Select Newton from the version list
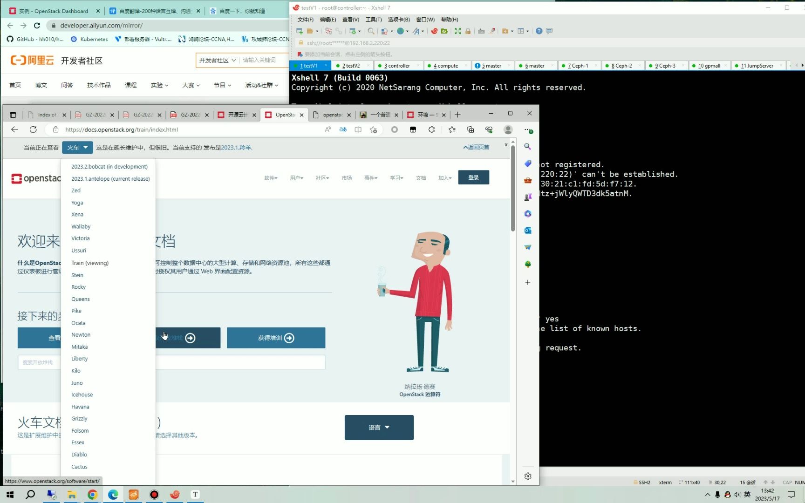Viewport: 805px width, 503px height. (x=81, y=335)
